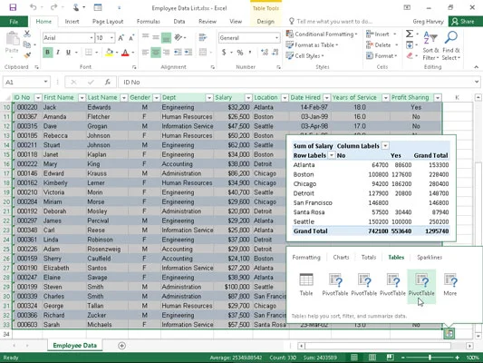This screenshot has width=483, height=363.
Task: Open the General number format dropdown
Action: pos(276,38)
